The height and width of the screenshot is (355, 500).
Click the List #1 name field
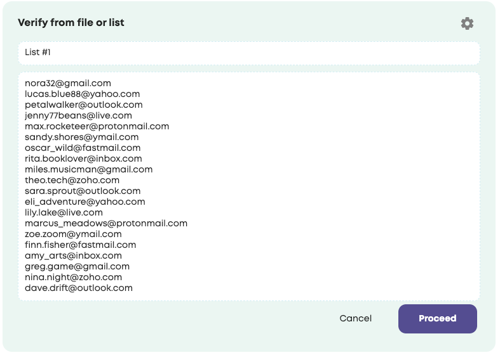point(248,53)
